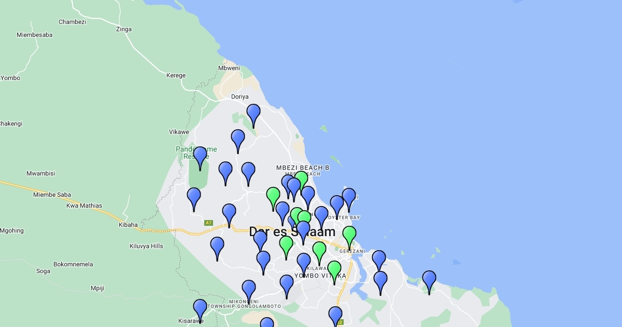The image size is (622, 327).
Task: Select the green marker above Kilawa label
Action: click(x=319, y=252)
